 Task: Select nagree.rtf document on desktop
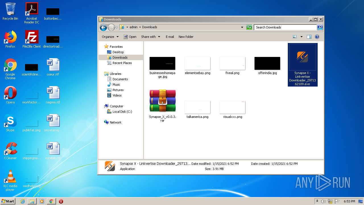(53, 95)
